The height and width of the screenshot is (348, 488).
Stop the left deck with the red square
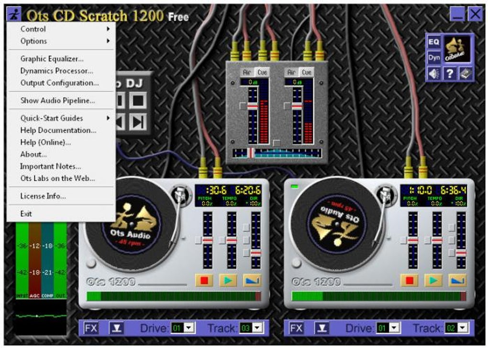204,280
